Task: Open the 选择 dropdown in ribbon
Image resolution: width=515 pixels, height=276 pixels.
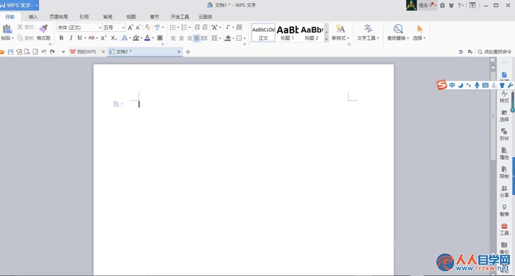Action: (x=419, y=32)
